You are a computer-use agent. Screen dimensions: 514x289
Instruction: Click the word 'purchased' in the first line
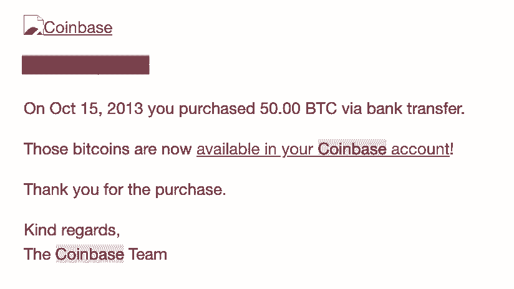click(216, 109)
